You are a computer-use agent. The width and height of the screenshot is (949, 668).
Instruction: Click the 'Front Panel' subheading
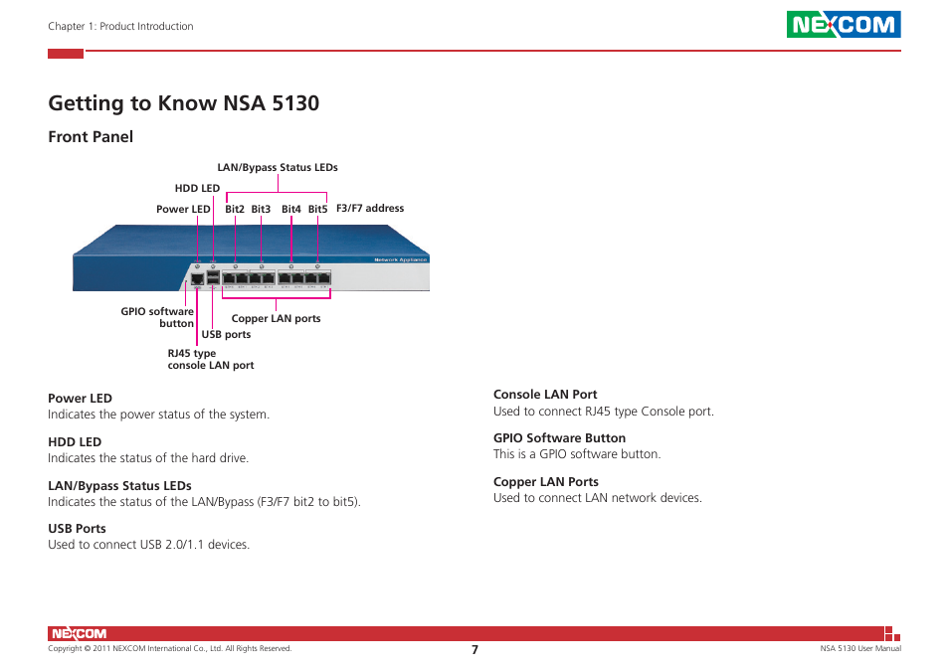pos(91,137)
